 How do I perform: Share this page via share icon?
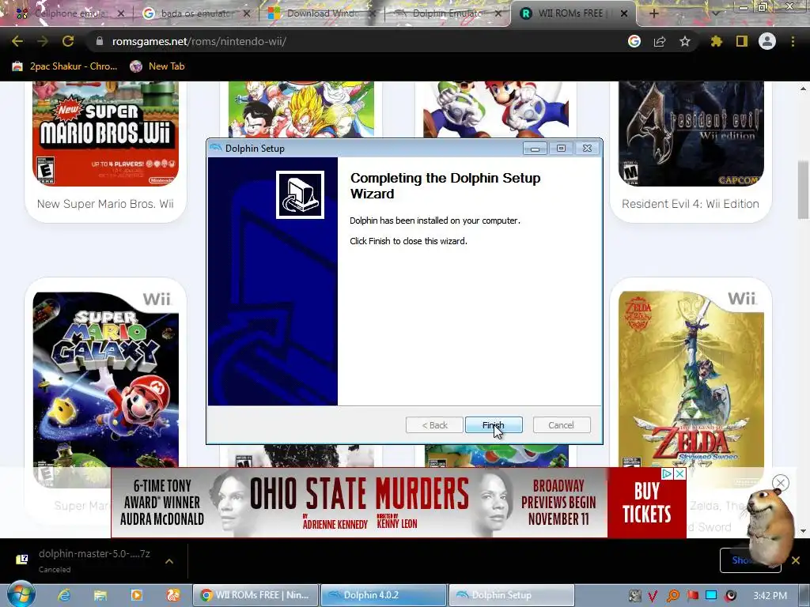pyautogui.click(x=660, y=41)
